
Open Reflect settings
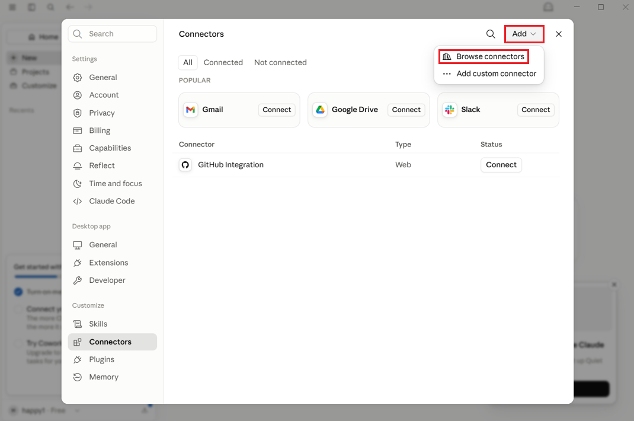113,165
